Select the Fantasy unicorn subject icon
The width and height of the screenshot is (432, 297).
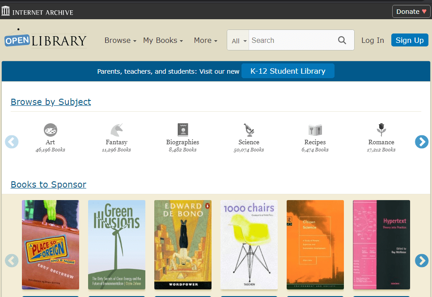coord(117,130)
